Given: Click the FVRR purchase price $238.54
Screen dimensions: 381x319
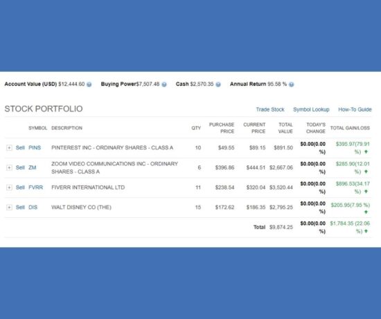Looking at the screenshot, I should pos(224,188).
